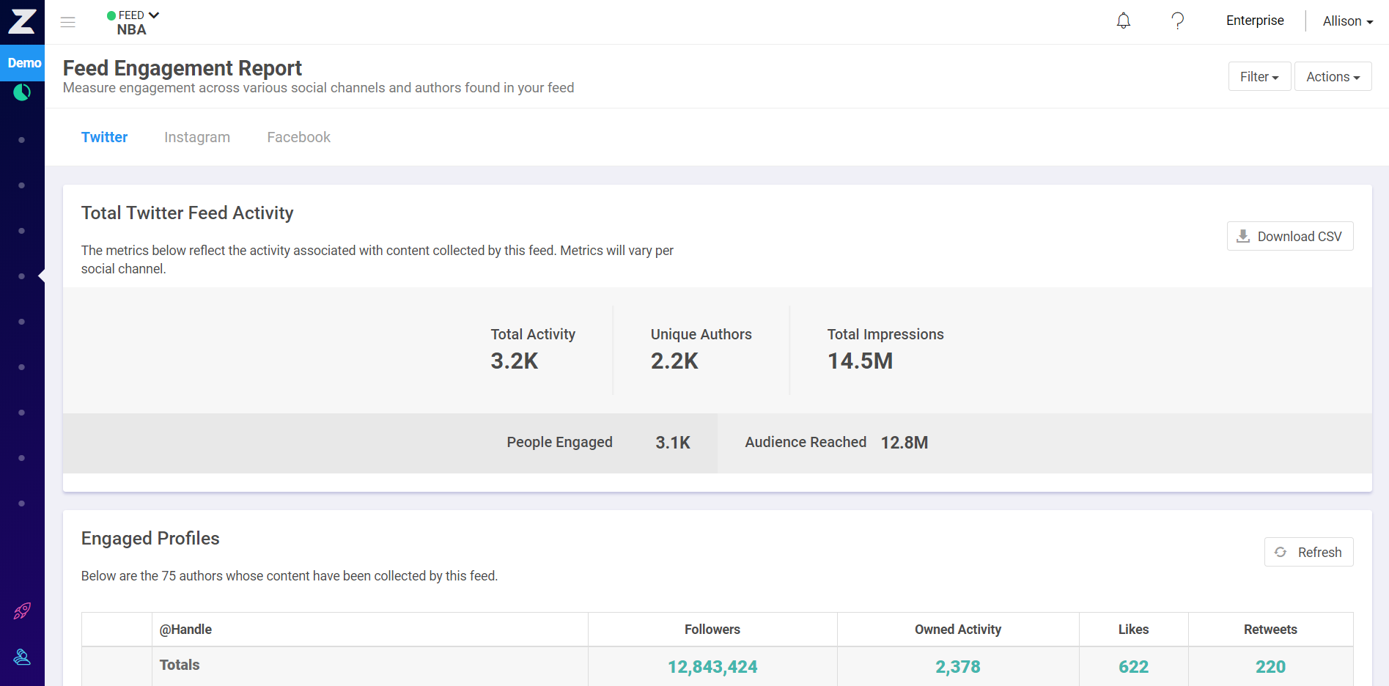The image size is (1389, 686).
Task: Open the Filter dropdown
Action: point(1259,77)
